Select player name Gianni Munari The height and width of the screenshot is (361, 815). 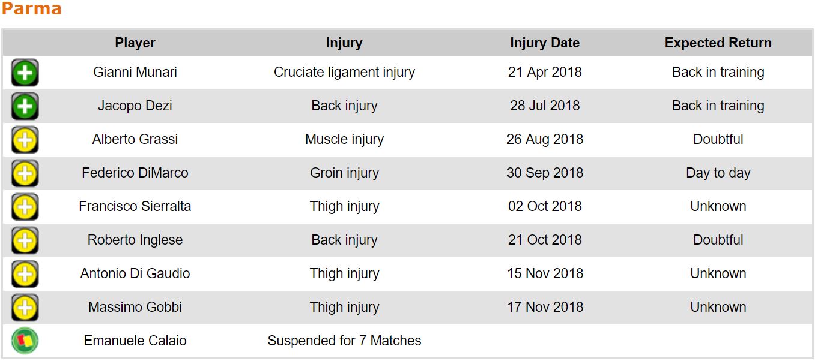tap(135, 72)
